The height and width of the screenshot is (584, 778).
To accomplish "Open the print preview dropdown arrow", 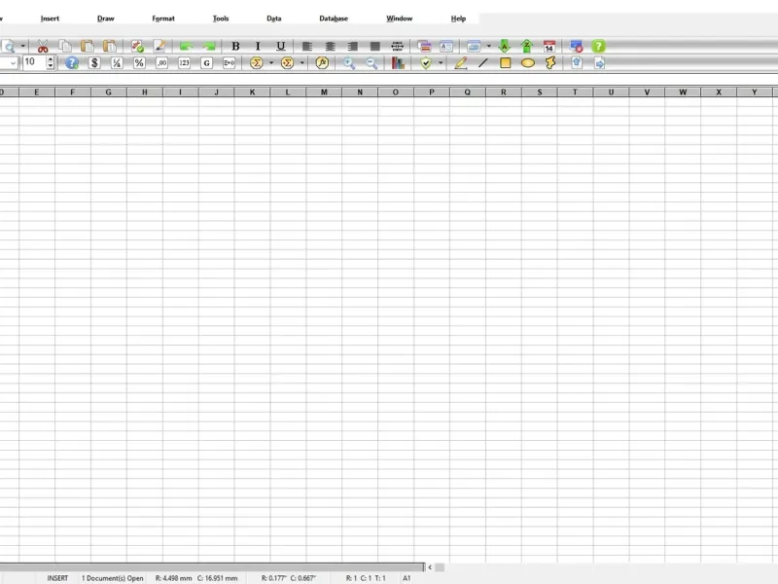I will [x=22, y=46].
